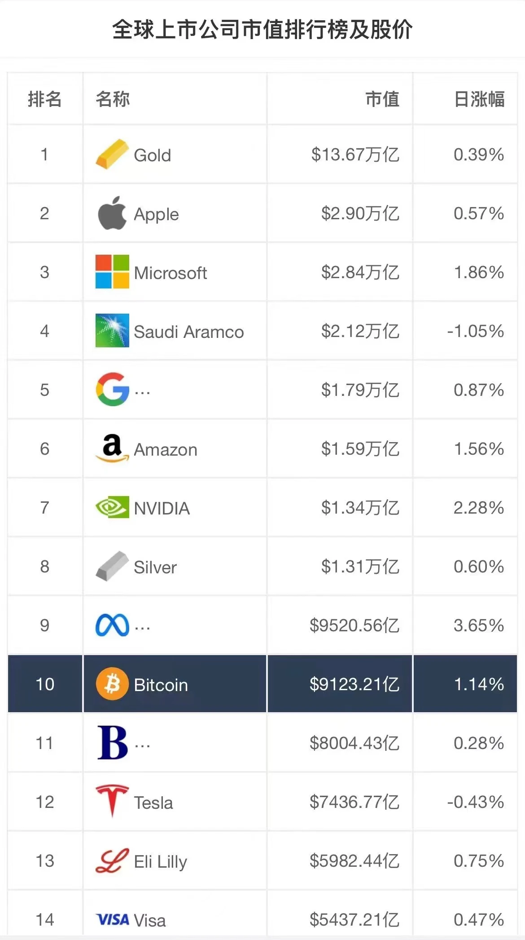Screen dimensions: 525x940
Task: Click the 名称 column header
Action: [113, 99]
